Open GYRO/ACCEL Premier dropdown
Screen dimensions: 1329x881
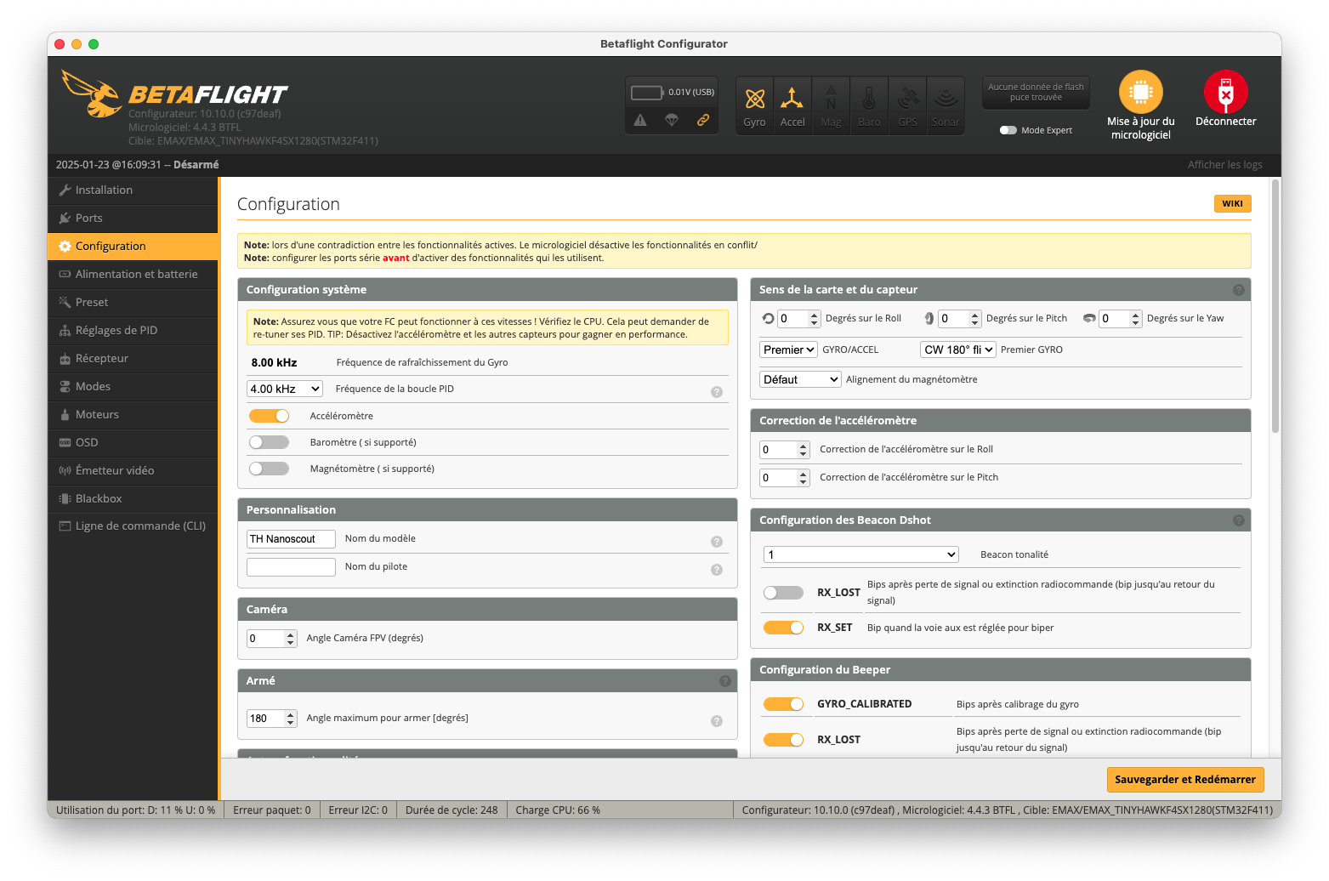(788, 350)
